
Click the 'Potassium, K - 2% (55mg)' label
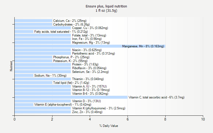pos(70,61)
